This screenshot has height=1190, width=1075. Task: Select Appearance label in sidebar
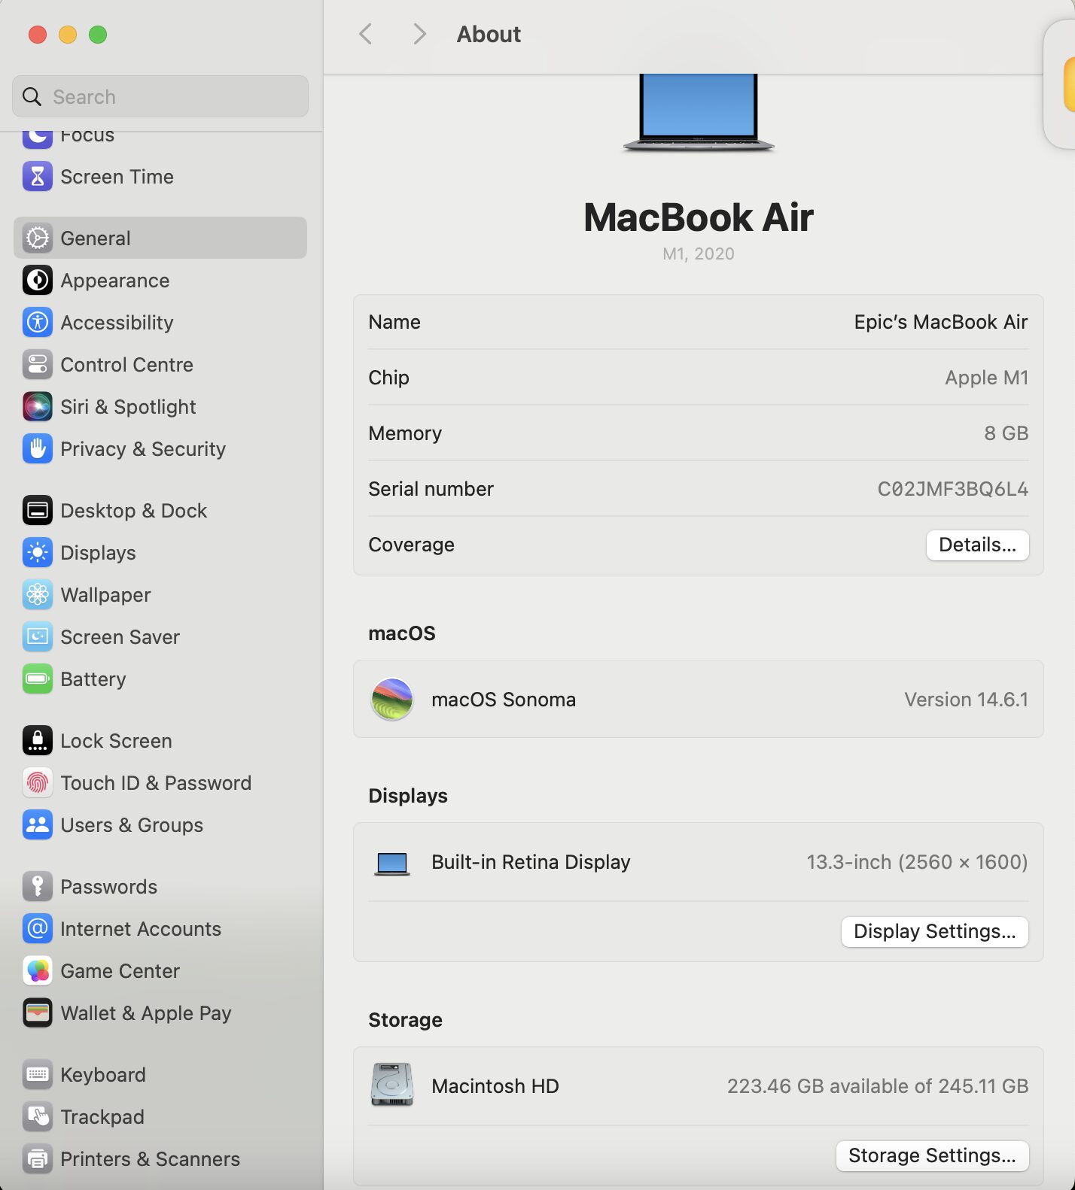[x=115, y=281]
